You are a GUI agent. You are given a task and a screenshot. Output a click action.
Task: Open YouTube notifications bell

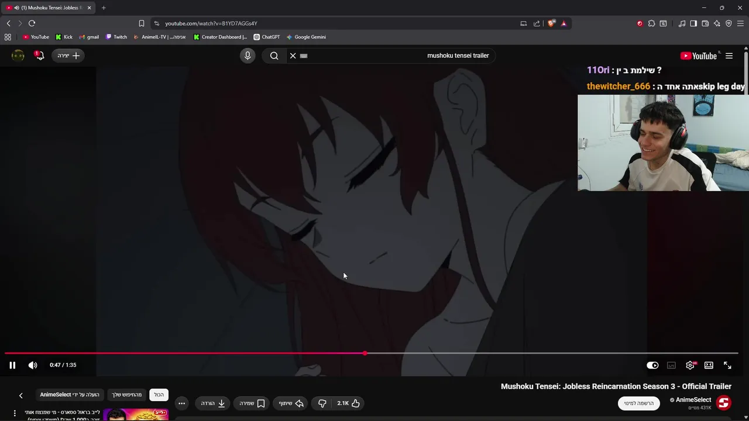[x=39, y=56]
